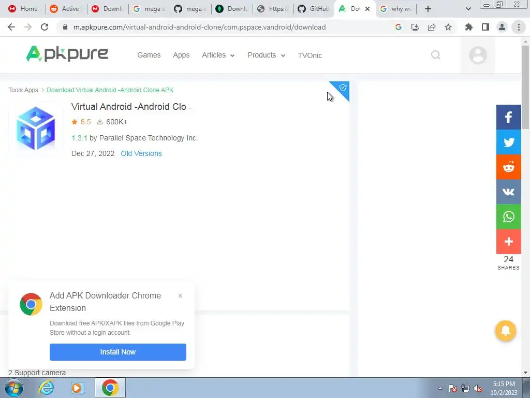Click the 6.5 star rating
This screenshot has width=530, height=398.
coord(81,122)
